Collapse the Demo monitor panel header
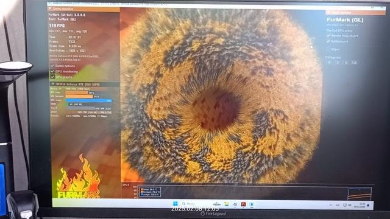 83,9
